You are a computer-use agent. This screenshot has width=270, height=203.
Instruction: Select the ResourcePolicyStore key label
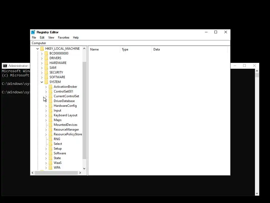point(68,134)
